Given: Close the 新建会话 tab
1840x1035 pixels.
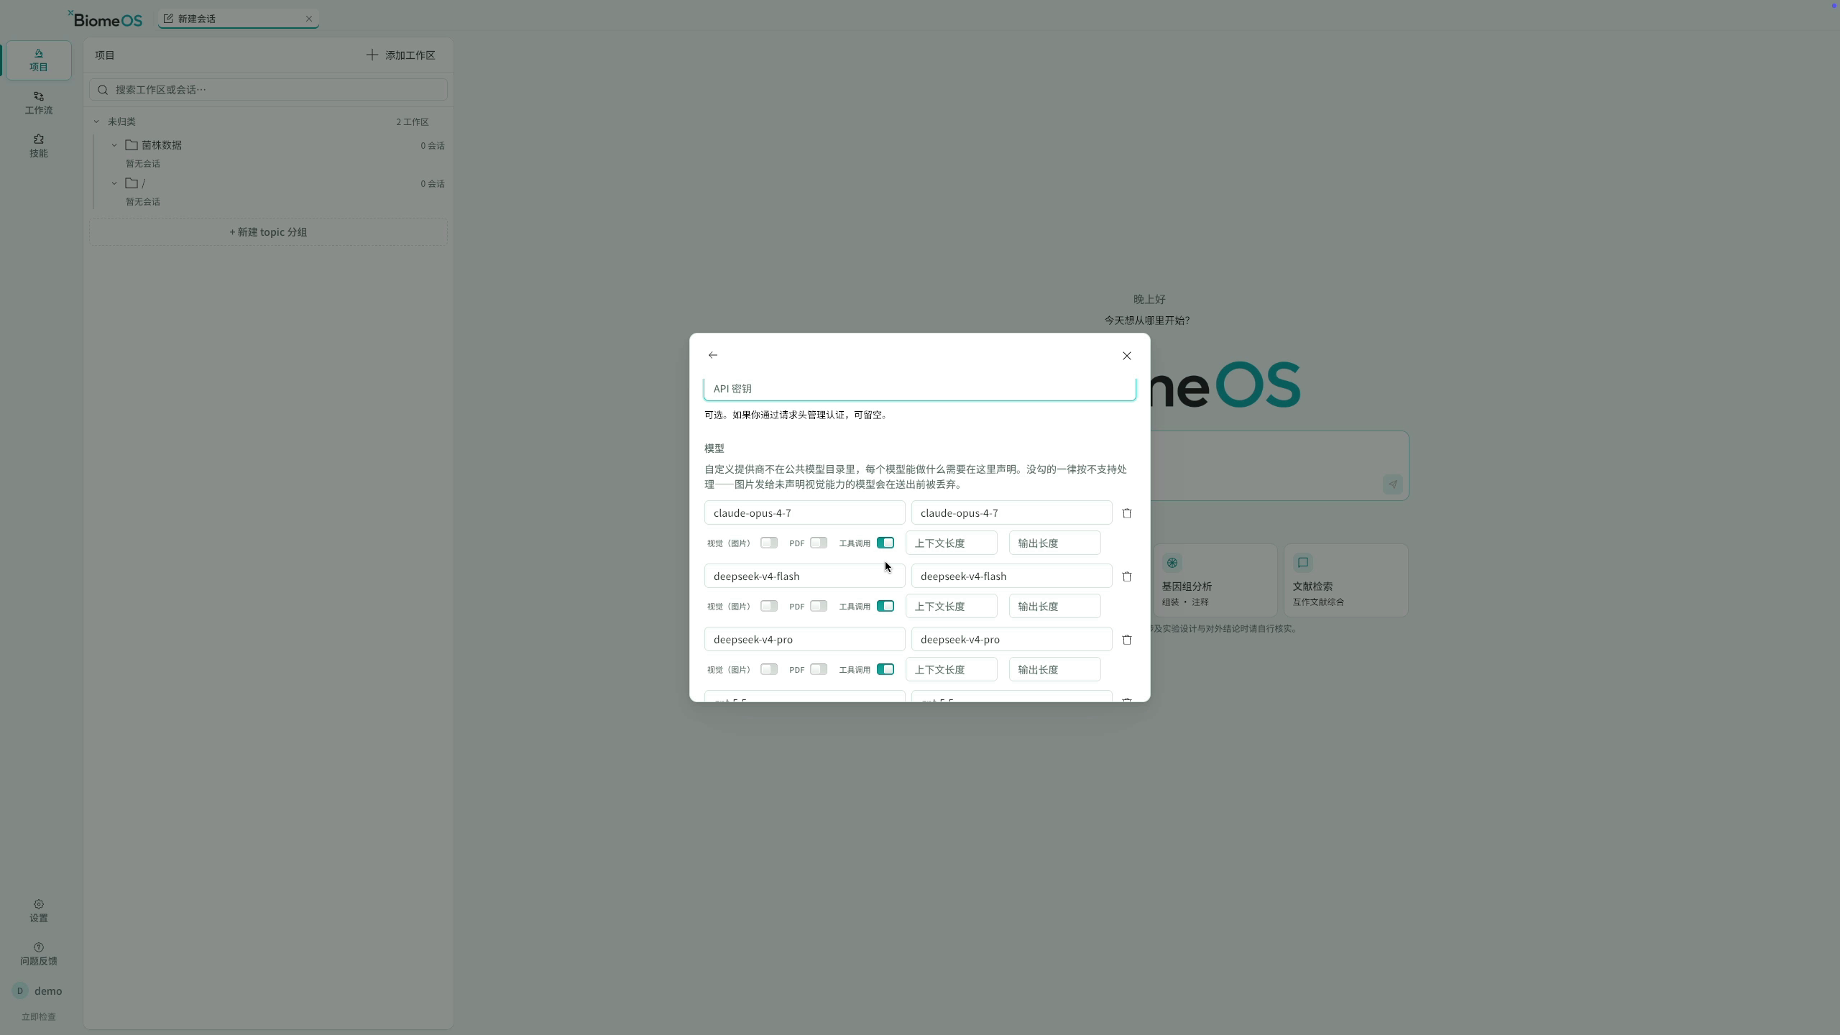Looking at the screenshot, I should pyautogui.click(x=309, y=19).
